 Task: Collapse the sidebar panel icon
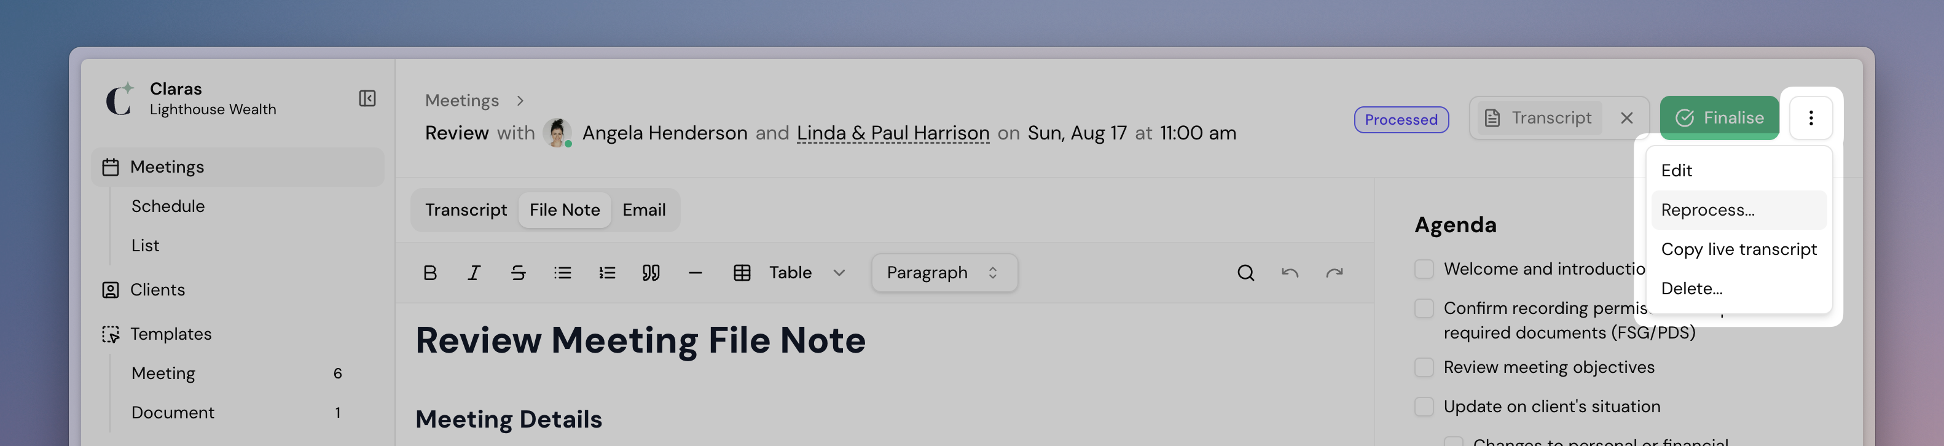pyautogui.click(x=367, y=99)
